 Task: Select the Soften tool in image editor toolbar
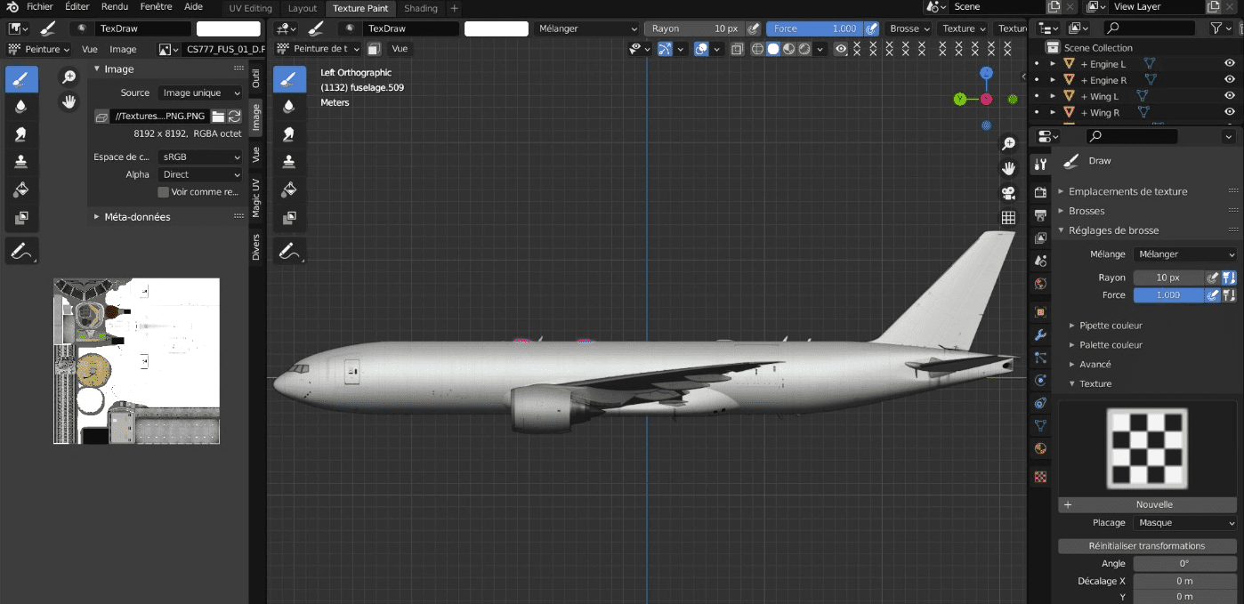pyautogui.click(x=21, y=107)
